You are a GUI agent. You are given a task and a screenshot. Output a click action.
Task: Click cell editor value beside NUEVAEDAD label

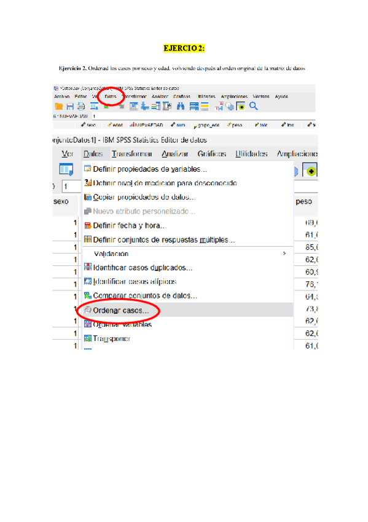tap(203, 116)
